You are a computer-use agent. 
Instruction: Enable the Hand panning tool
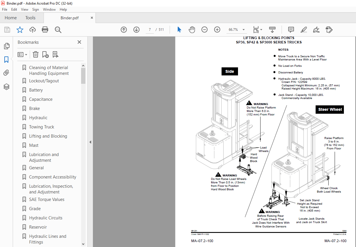[x=192, y=30]
